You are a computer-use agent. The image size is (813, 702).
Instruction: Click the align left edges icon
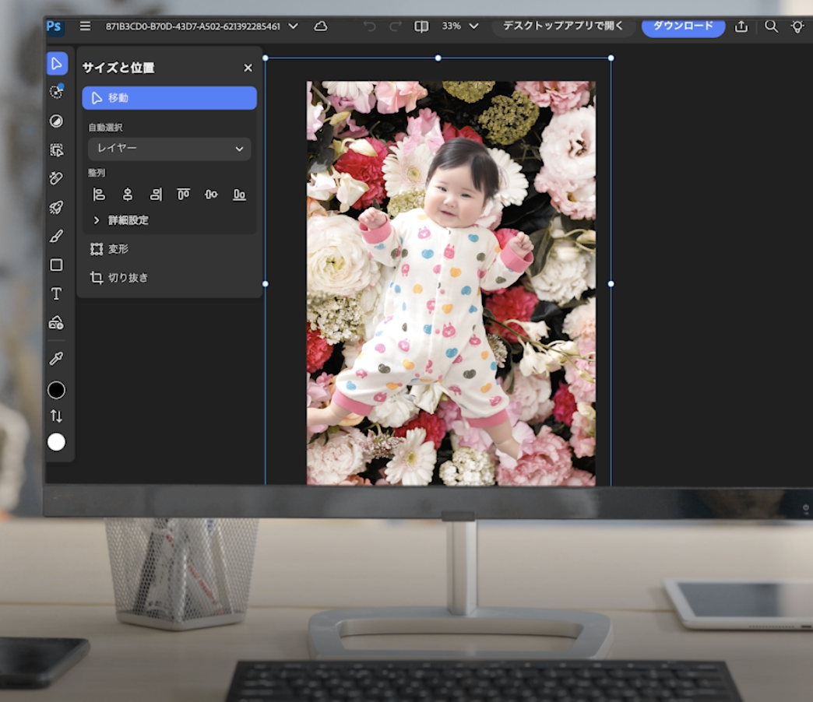pos(99,195)
